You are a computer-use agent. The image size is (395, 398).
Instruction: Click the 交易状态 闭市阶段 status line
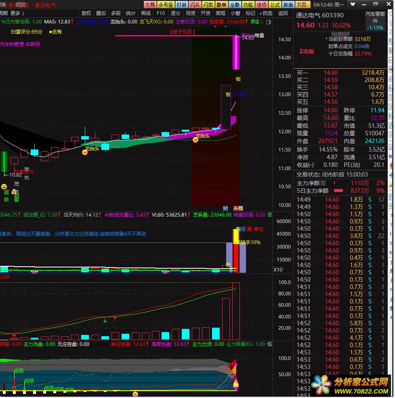click(x=332, y=175)
